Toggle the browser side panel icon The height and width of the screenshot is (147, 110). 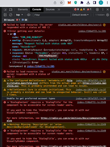coord(94,3)
